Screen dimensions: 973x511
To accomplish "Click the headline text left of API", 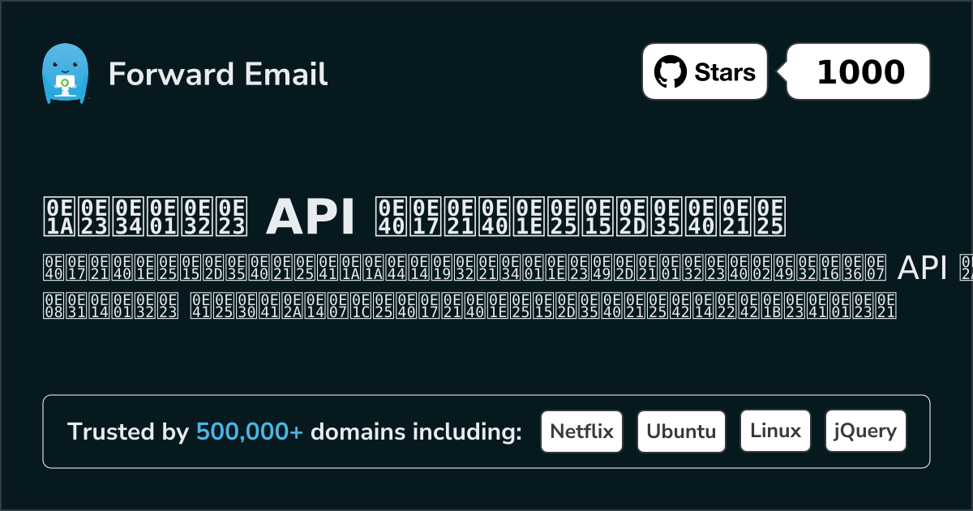I will click(146, 217).
